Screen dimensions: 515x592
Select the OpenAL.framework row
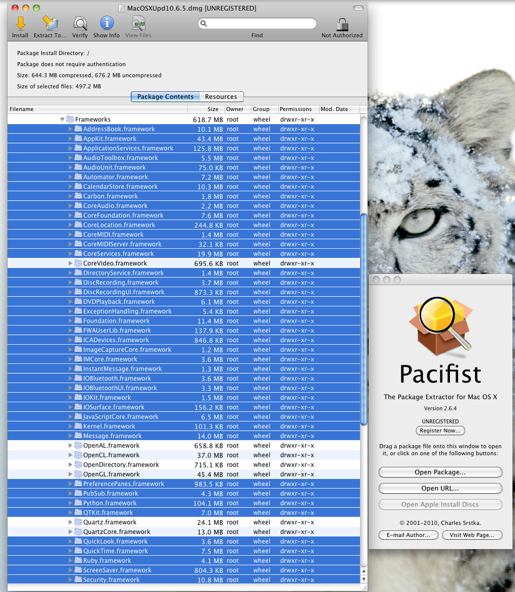point(184,446)
